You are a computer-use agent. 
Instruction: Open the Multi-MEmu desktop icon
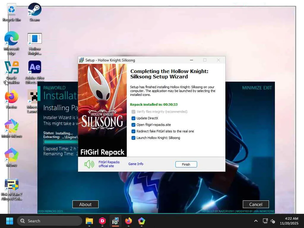pos(12,128)
